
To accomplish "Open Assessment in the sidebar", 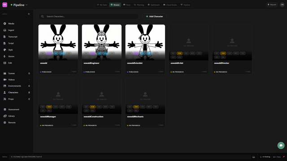I will tap(17, 110).
